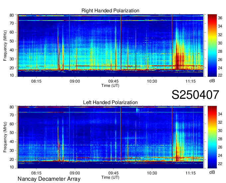Screen dimensions: 226x183
Task: Click the 20 MHz tick of right-handed plot
Action: (x=12, y=68)
